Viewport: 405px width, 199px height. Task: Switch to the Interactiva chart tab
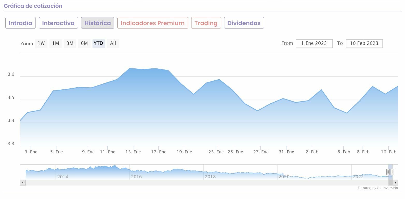click(x=58, y=23)
